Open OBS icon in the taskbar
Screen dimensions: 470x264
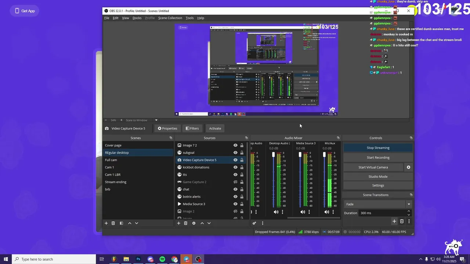coord(199,259)
